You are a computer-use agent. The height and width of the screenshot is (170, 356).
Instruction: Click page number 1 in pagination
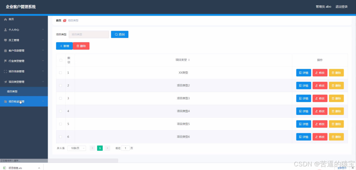[100, 148]
